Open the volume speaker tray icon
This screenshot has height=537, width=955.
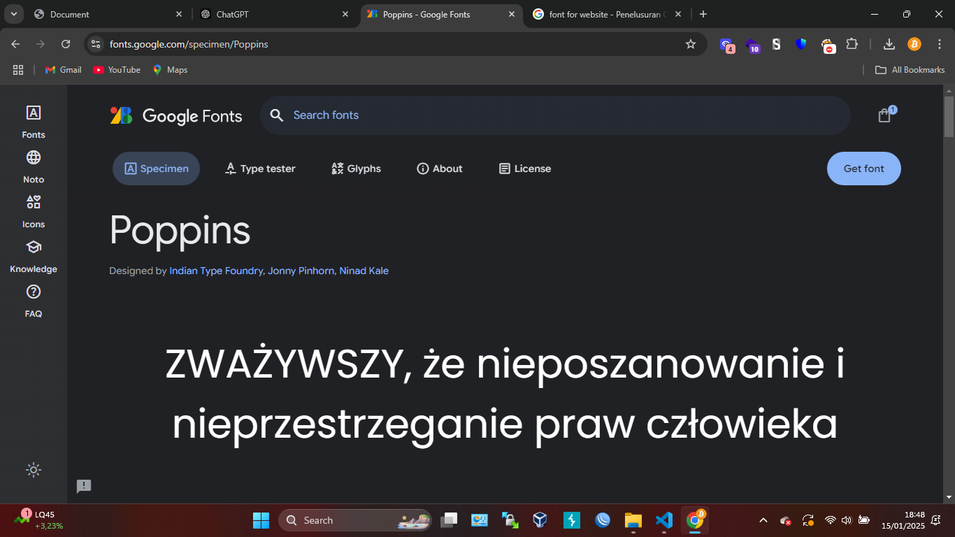coord(847,520)
